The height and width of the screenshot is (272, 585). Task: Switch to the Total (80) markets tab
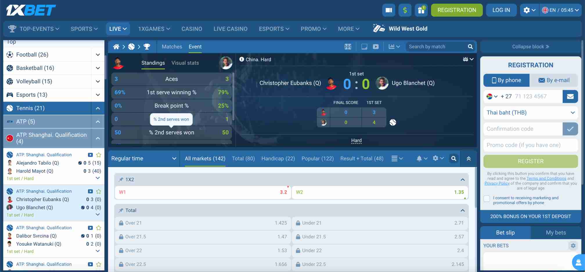coord(243,158)
